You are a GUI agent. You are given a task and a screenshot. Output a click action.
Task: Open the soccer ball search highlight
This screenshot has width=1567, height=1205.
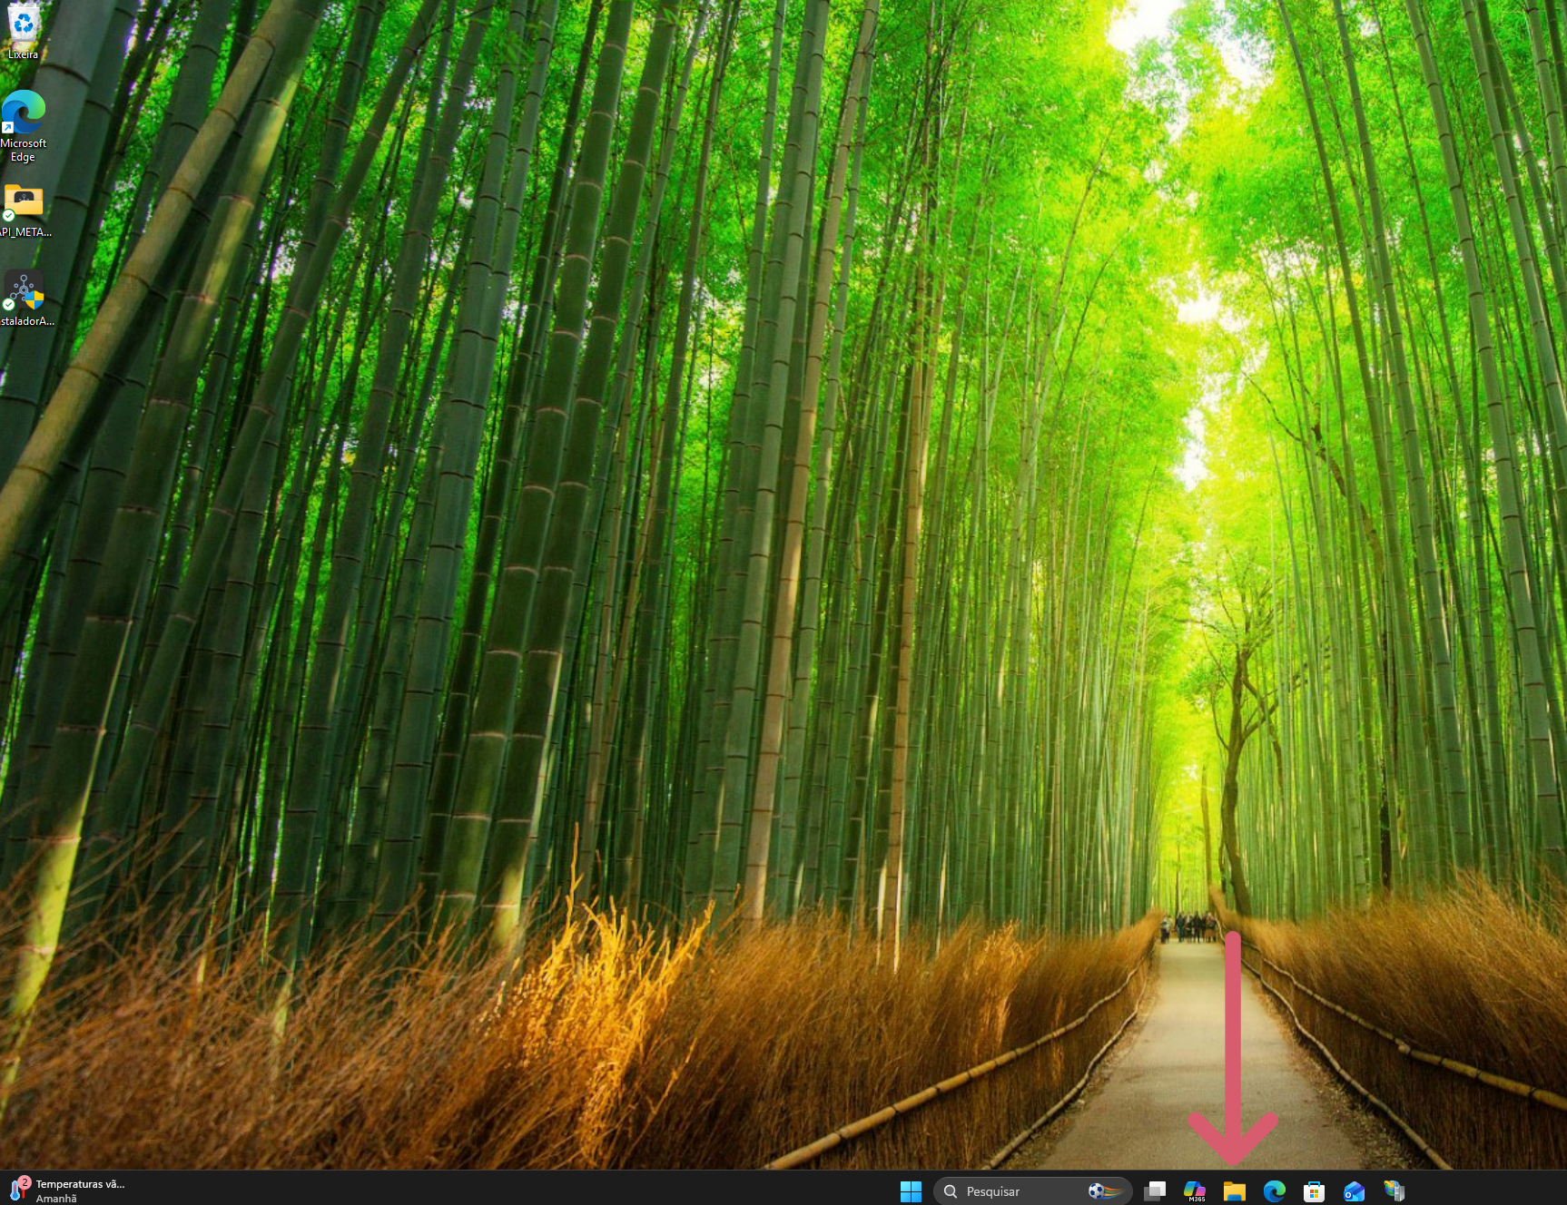(x=1106, y=1190)
